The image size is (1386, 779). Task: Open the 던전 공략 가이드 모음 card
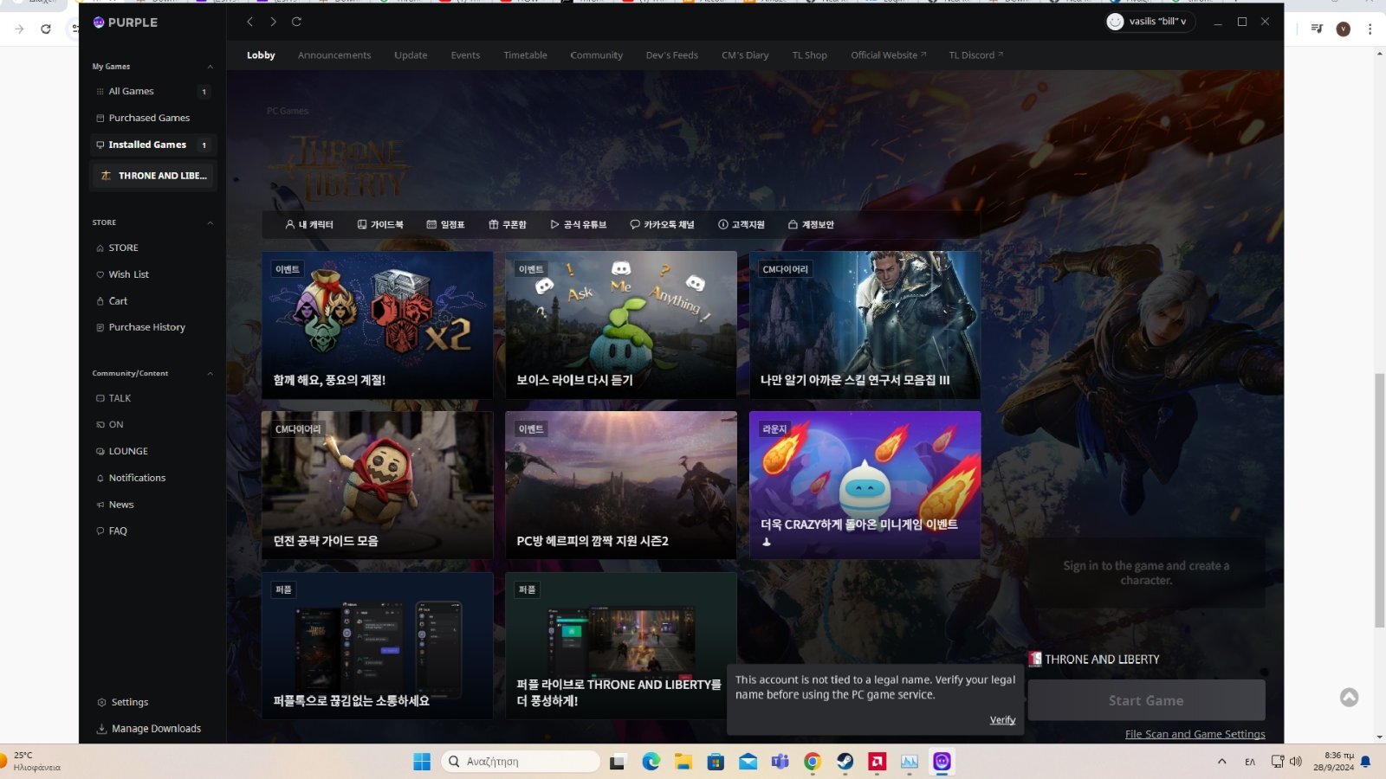[x=377, y=486]
